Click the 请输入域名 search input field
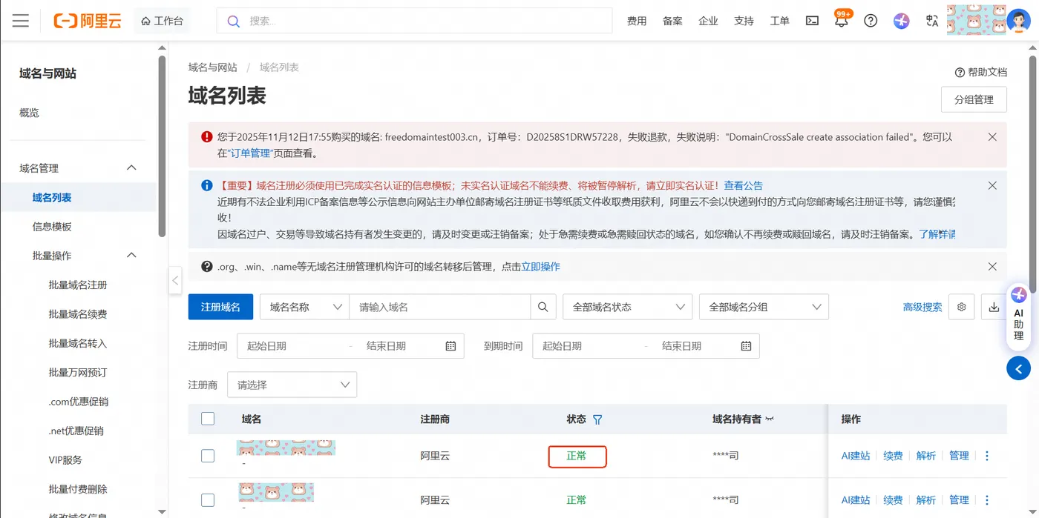Viewport: 1039px width, 518px height. 438,306
